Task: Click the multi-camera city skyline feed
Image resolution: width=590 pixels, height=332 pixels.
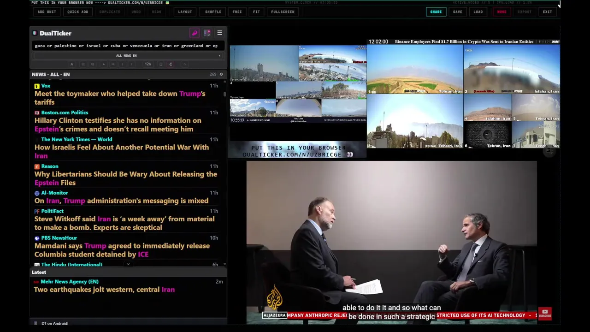Action: [298, 84]
